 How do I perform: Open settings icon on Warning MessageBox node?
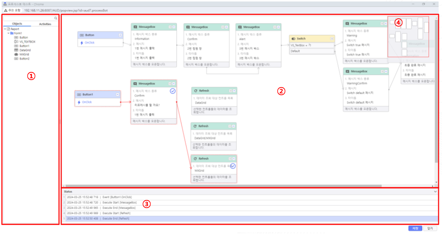click(x=382, y=24)
